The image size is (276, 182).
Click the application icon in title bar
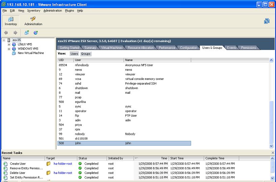3,4
